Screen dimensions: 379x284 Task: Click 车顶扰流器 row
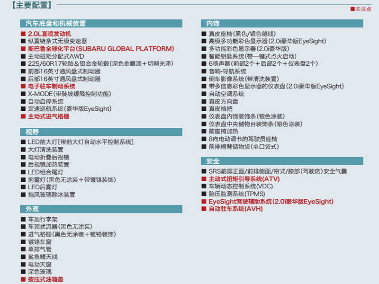[56, 227]
